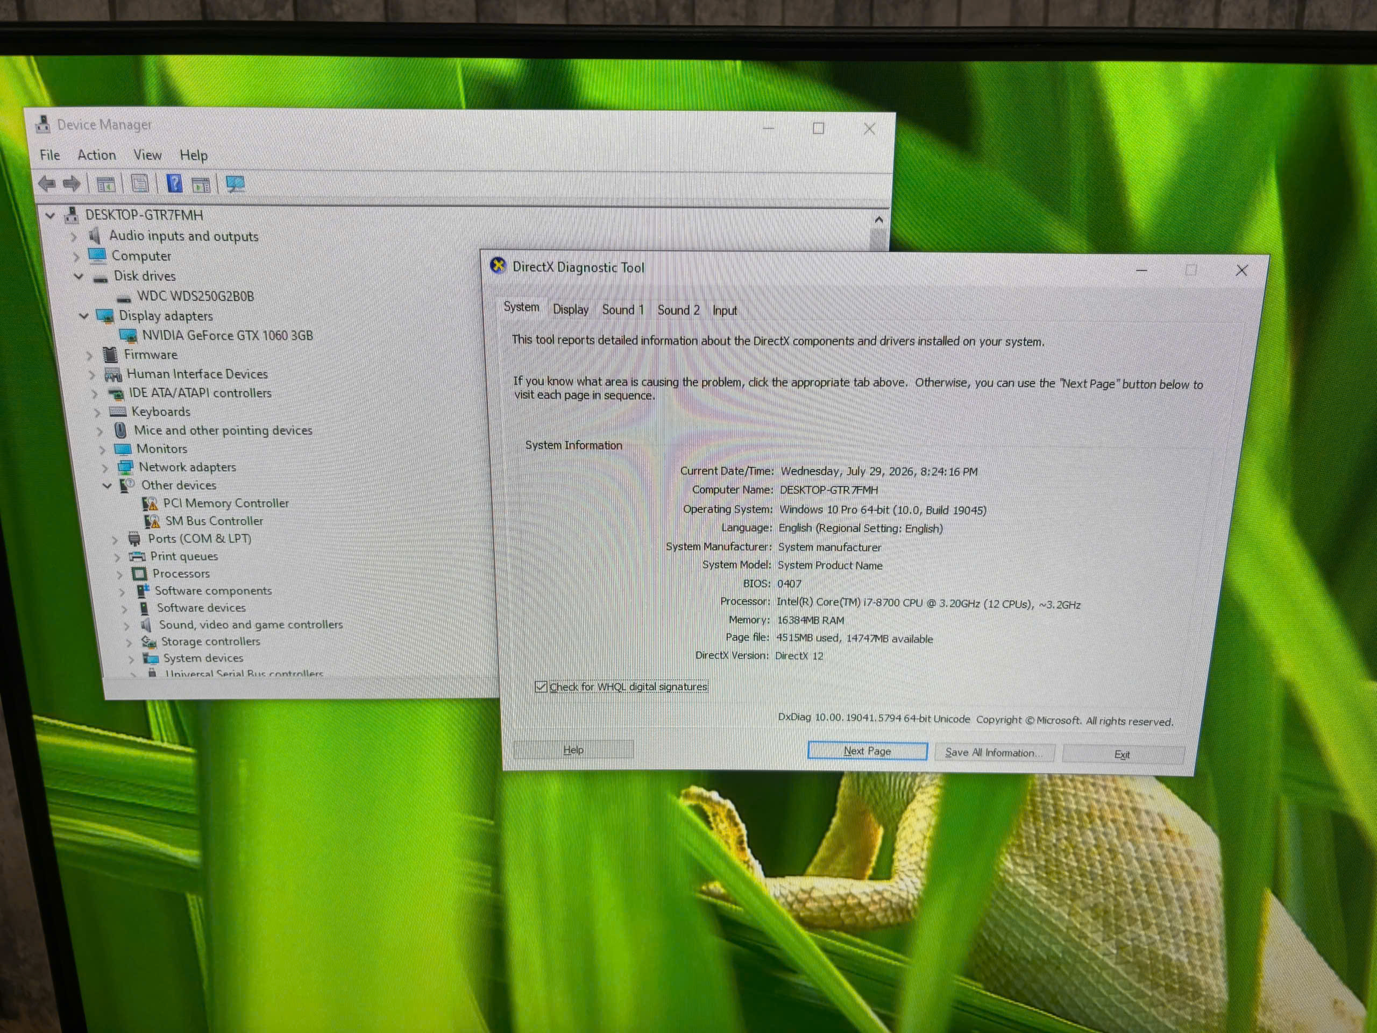Click the Device Manager vertical scrollbar thumb

(879, 240)
